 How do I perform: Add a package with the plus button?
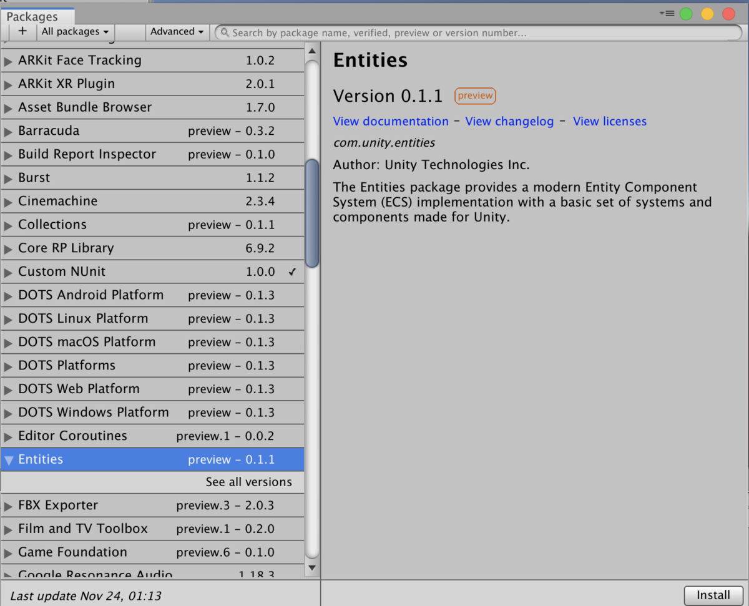click(22, 31)
